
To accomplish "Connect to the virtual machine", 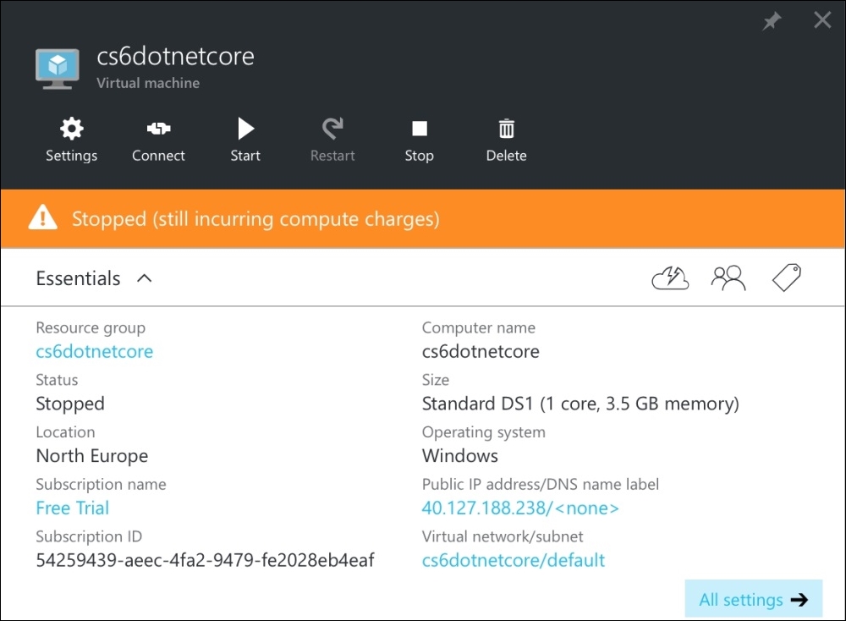I will (158, 140).
